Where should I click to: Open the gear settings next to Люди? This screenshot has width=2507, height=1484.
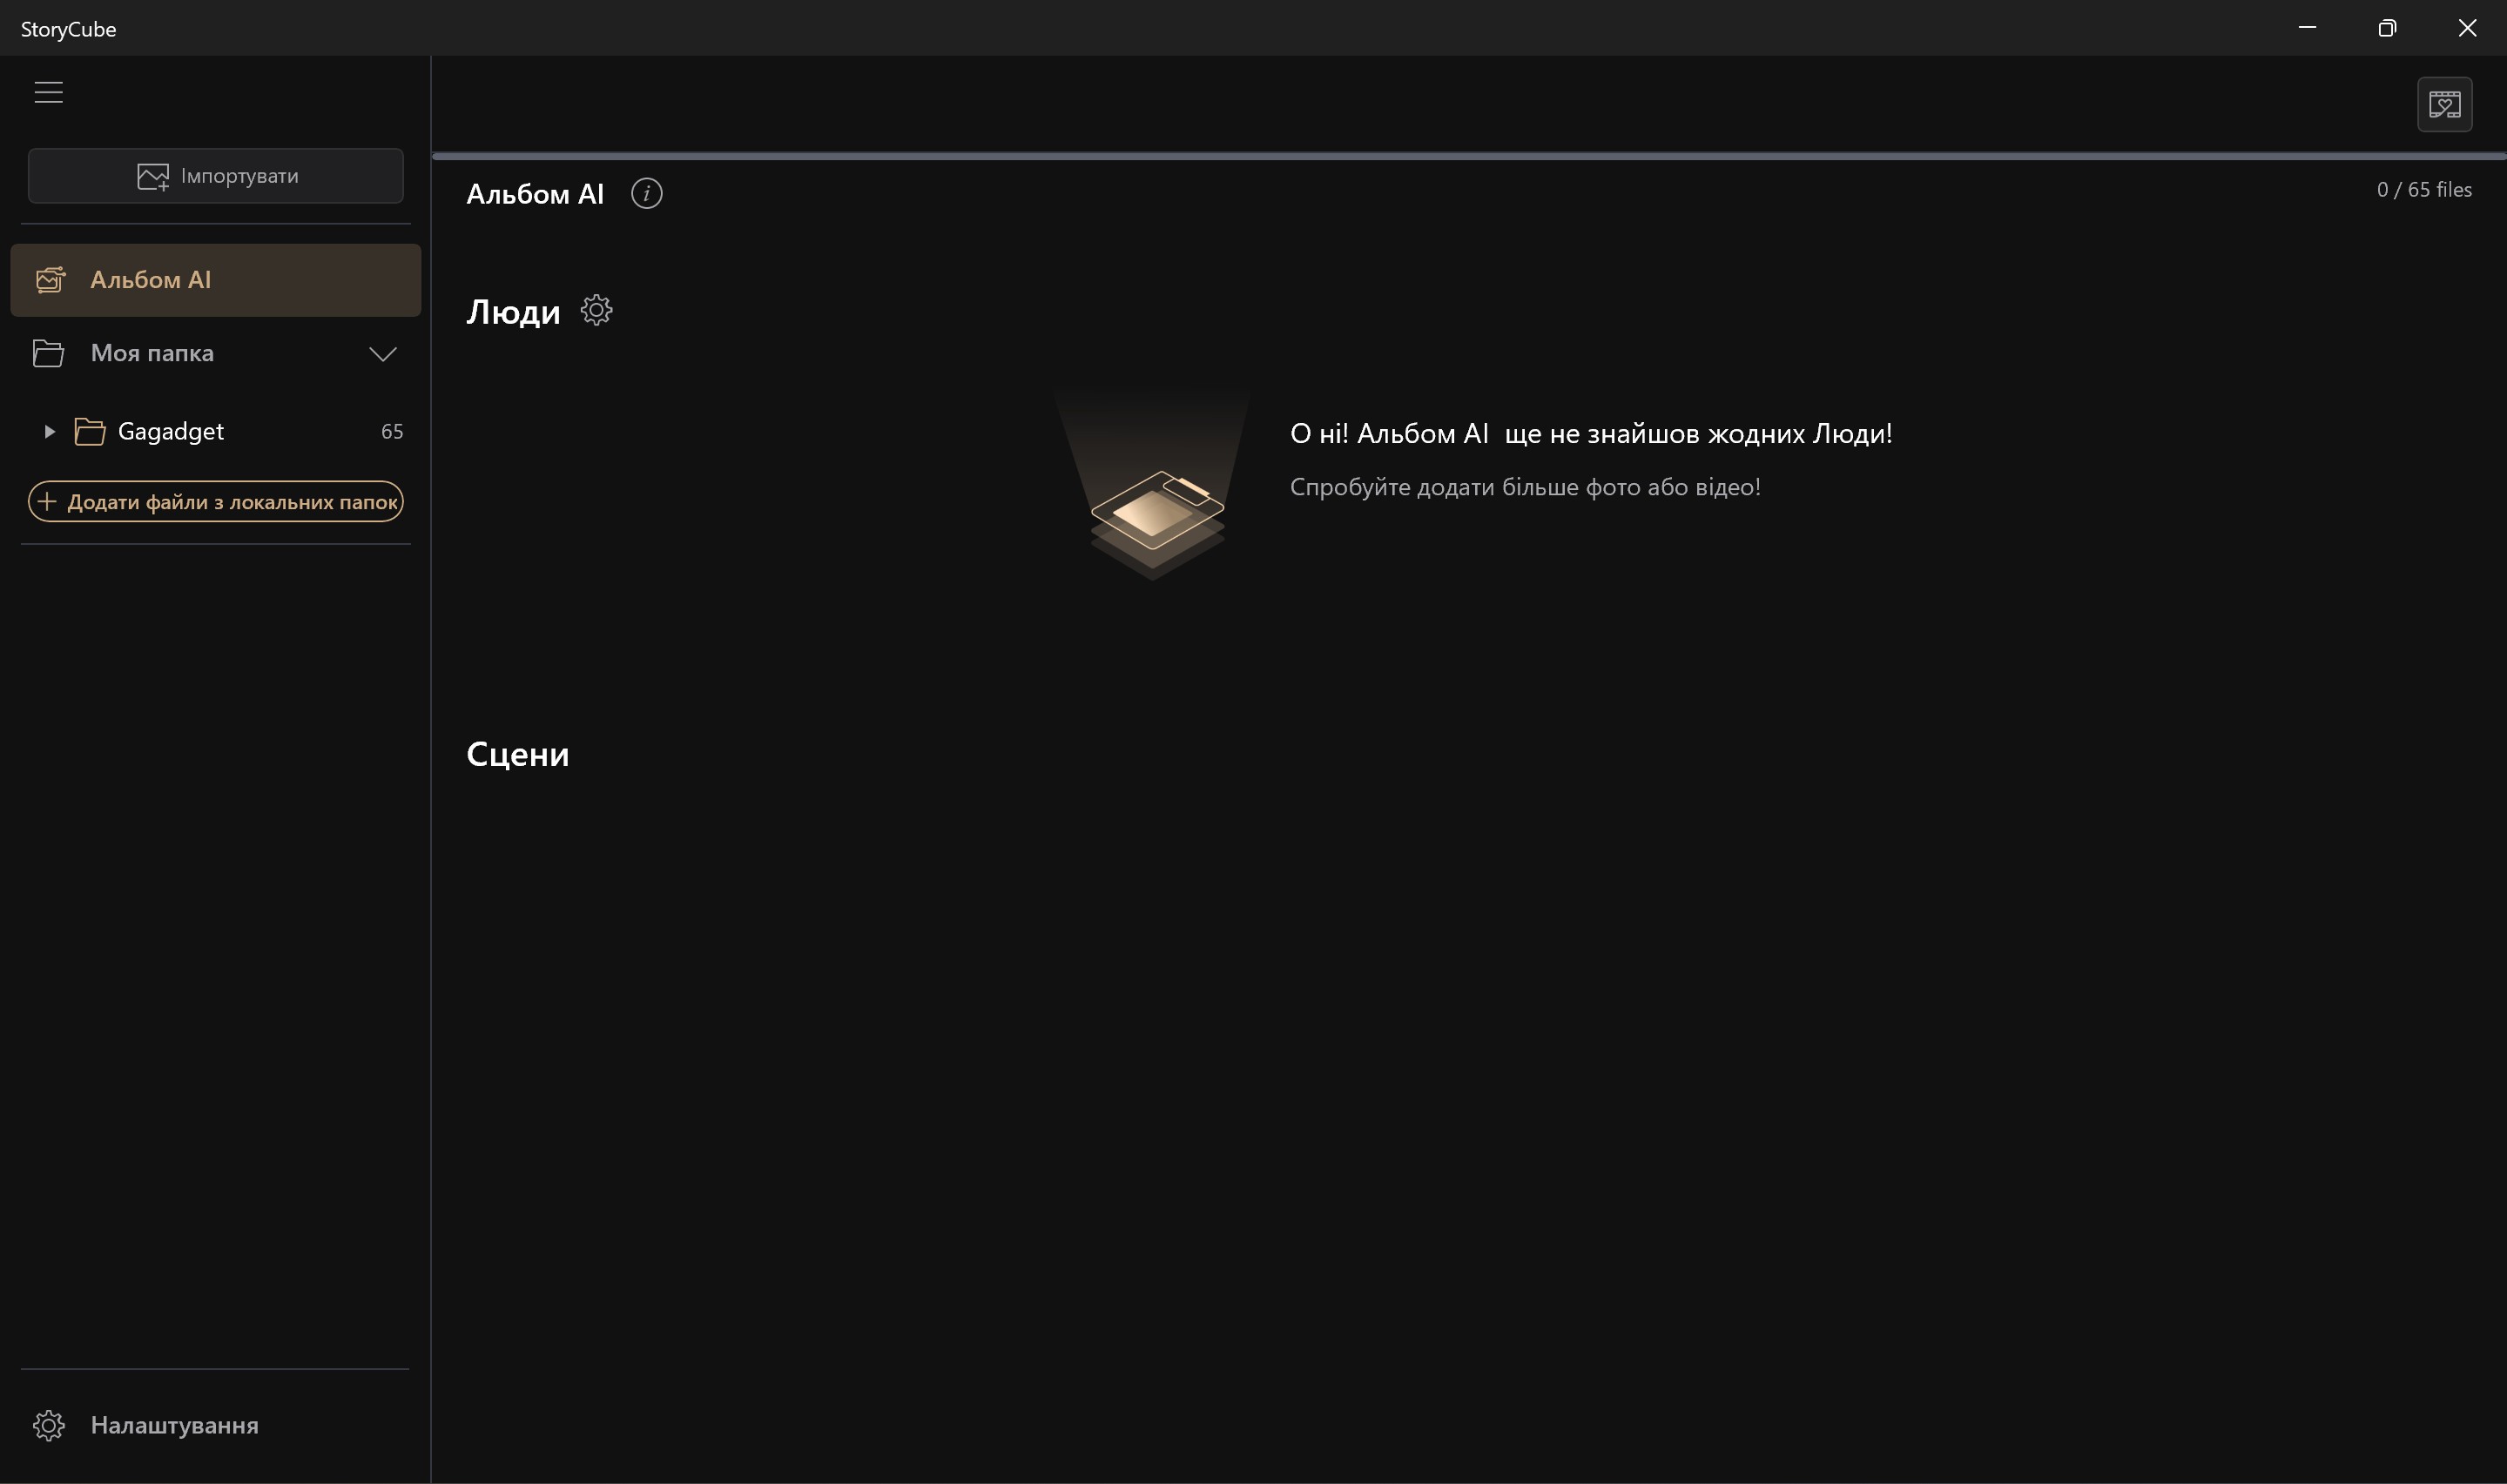click(x=596, y=310)
